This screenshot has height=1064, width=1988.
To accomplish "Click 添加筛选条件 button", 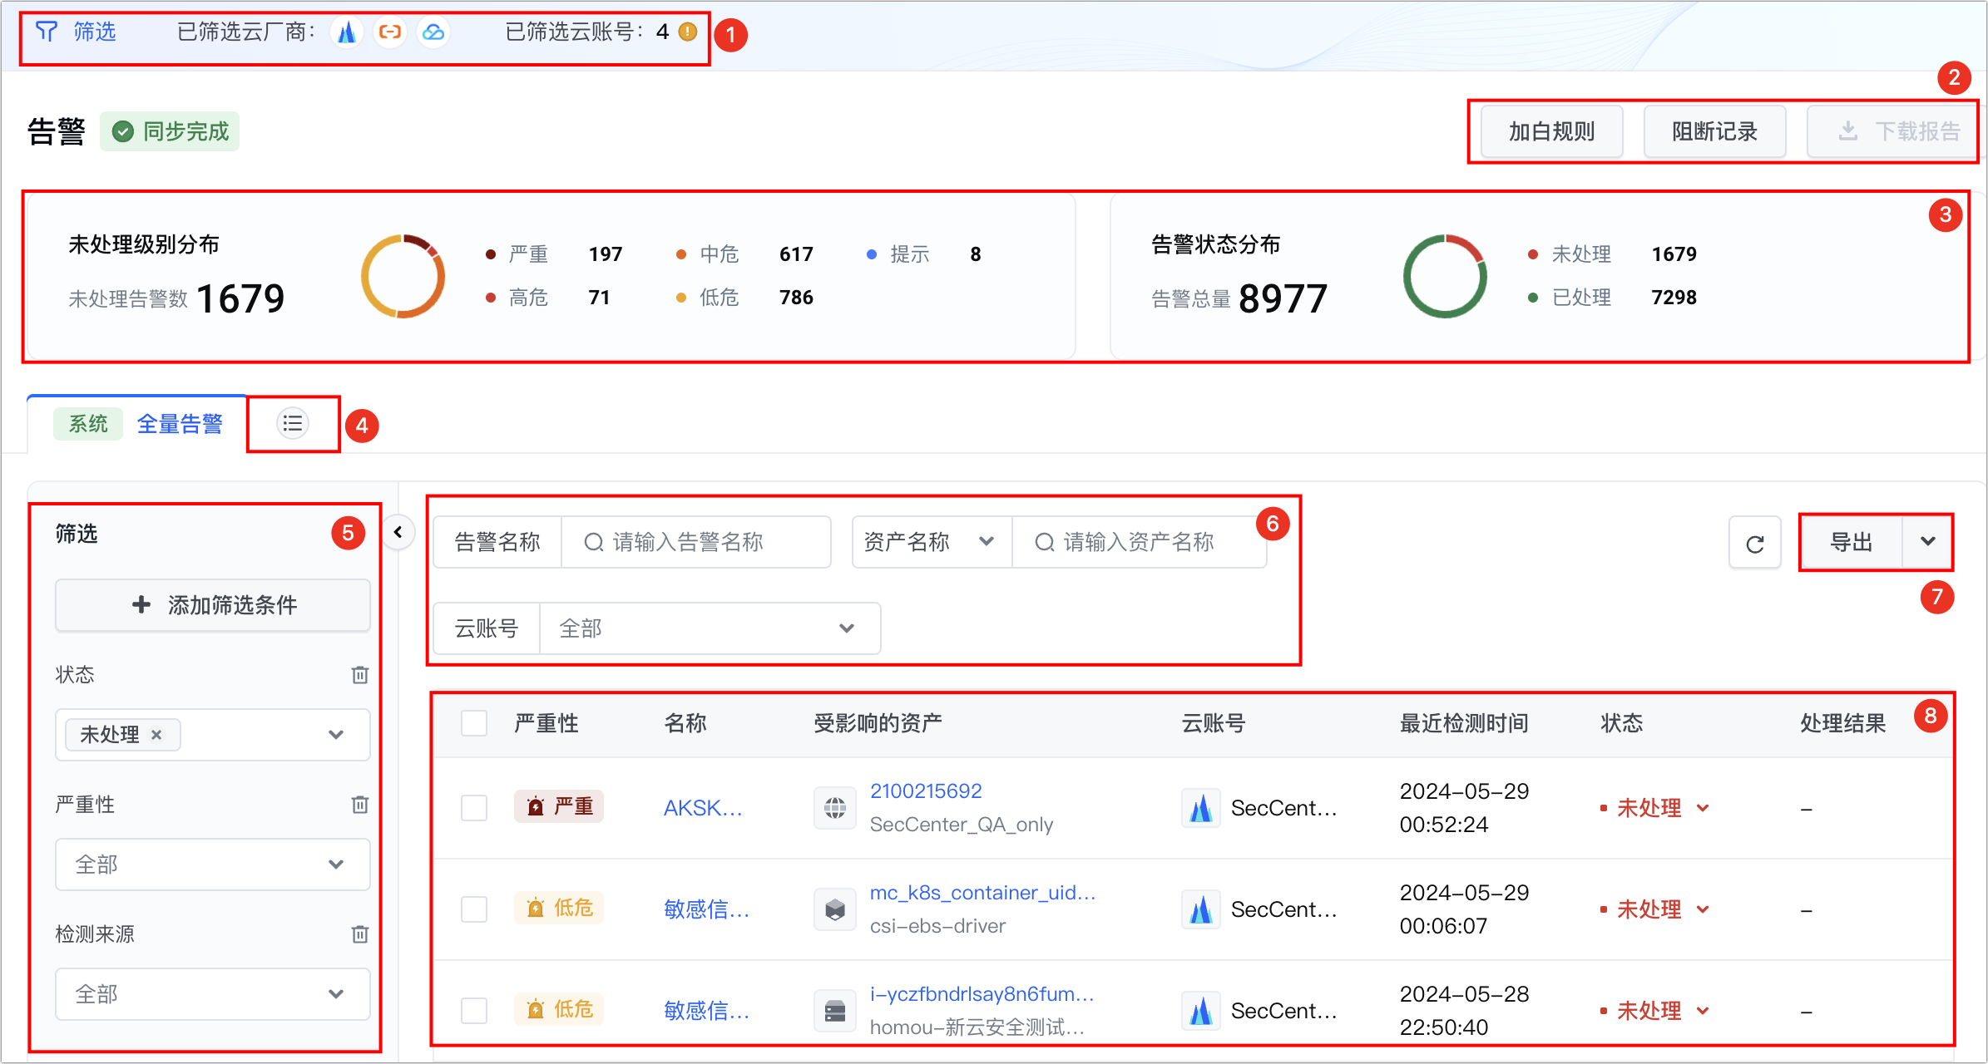I will (x=213, y=604).
